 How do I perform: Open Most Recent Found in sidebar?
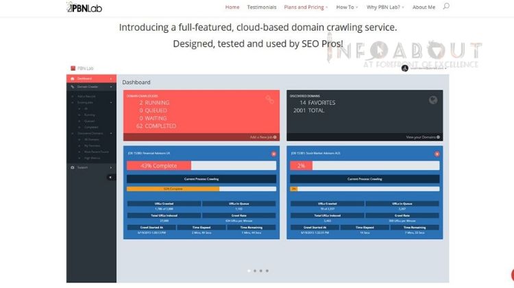point(97,152)
